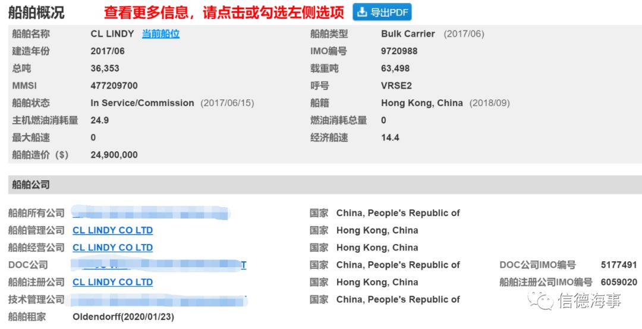This screenshot has height=329, width=642.
Task: Click the 船舶租家 value Oldendorff(2020/01/23)
Action: (x=123, y=317)
